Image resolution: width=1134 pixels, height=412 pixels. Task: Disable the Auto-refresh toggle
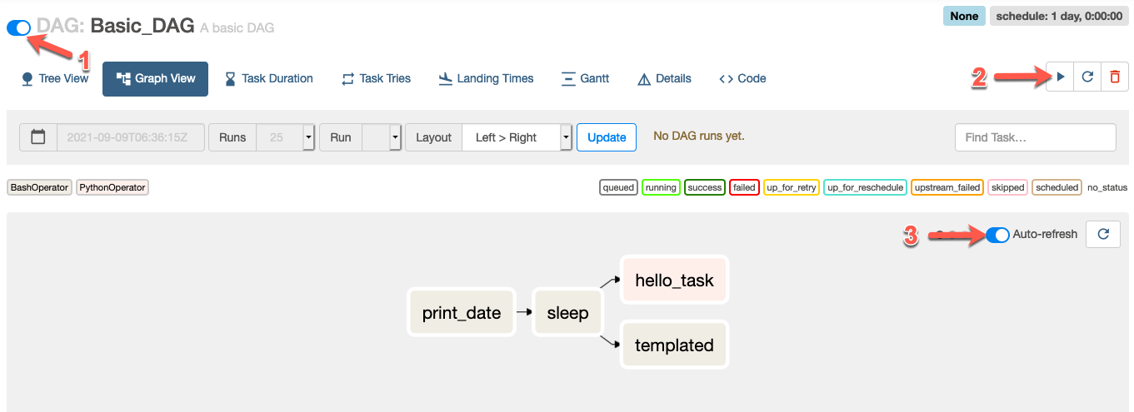tap(997, 235)
